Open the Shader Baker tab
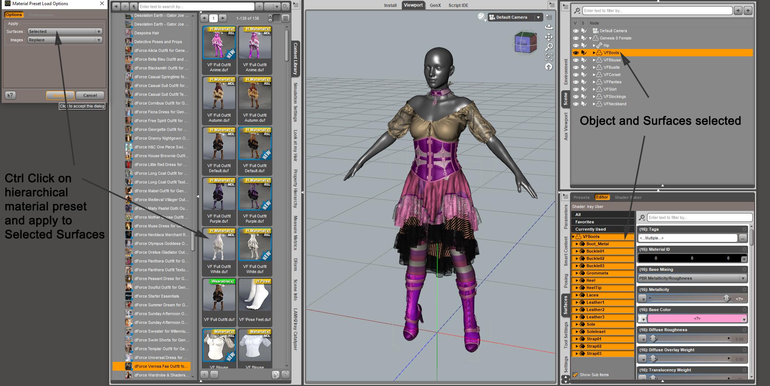This screenshot has height=386, width=770. point(628,197)
